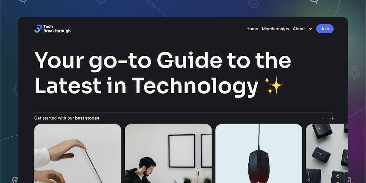The height and width of the screenshot is (183, 366).
Task: Open the About nav item
Action: point(299,29)
